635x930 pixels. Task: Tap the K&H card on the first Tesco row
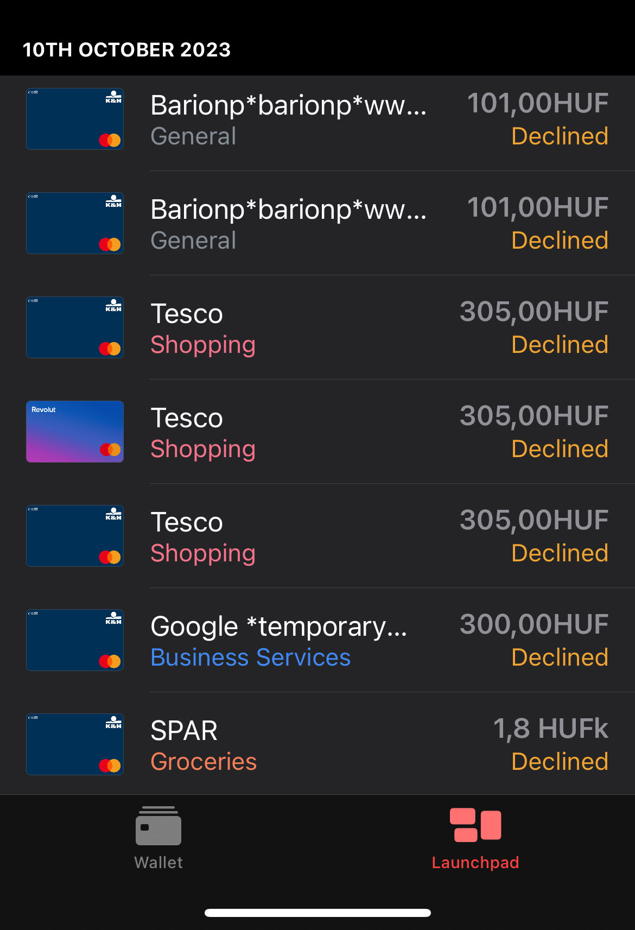(75, 327)
